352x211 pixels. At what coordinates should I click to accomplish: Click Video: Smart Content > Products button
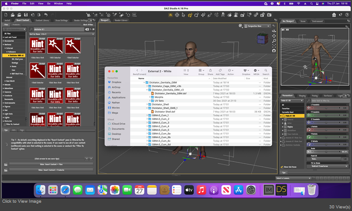pyautogui.click(x=51, y=170)
